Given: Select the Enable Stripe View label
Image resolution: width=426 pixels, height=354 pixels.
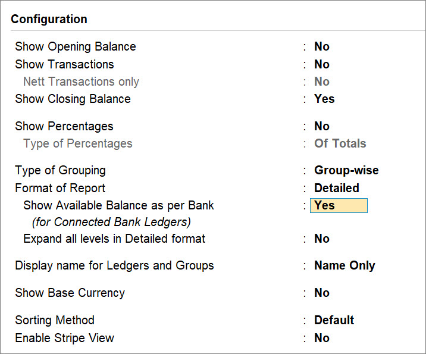Looking at the screenshot, I should coord(64,339).
